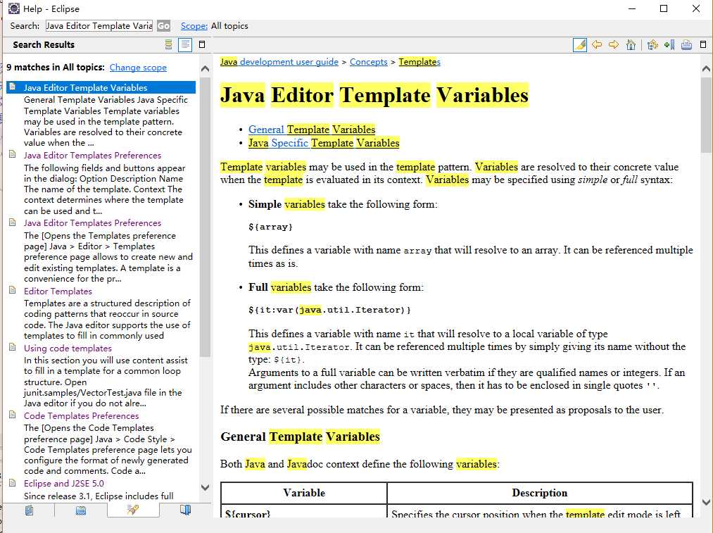Show topic in table of contents icon
This screenshot has height=533, width=713.
coord(652,44)
